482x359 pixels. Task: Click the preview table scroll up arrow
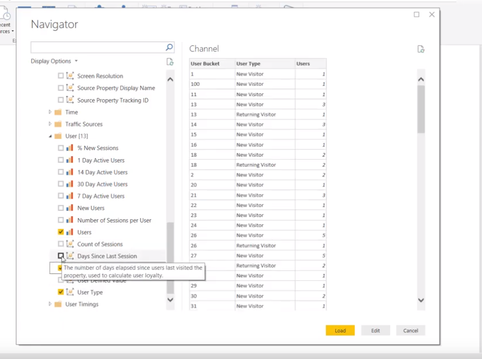coord(421,79)
